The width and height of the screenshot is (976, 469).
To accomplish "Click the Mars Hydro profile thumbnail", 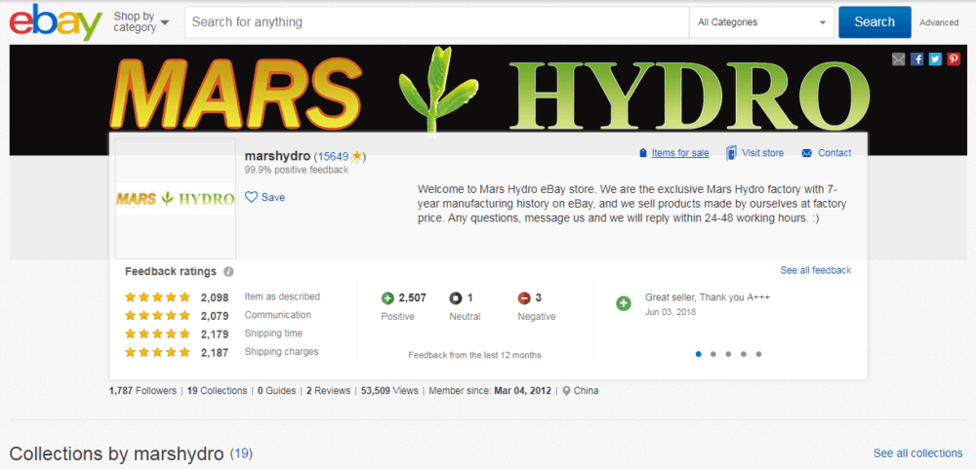I will [x=176, y=199].
